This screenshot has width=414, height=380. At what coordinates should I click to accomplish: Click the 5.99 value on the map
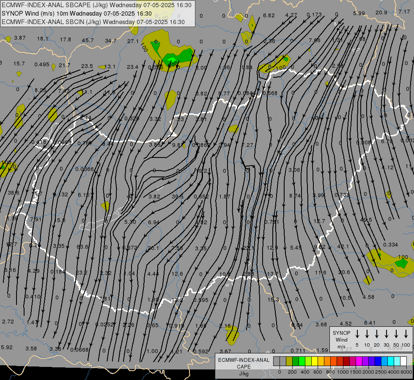359,13
